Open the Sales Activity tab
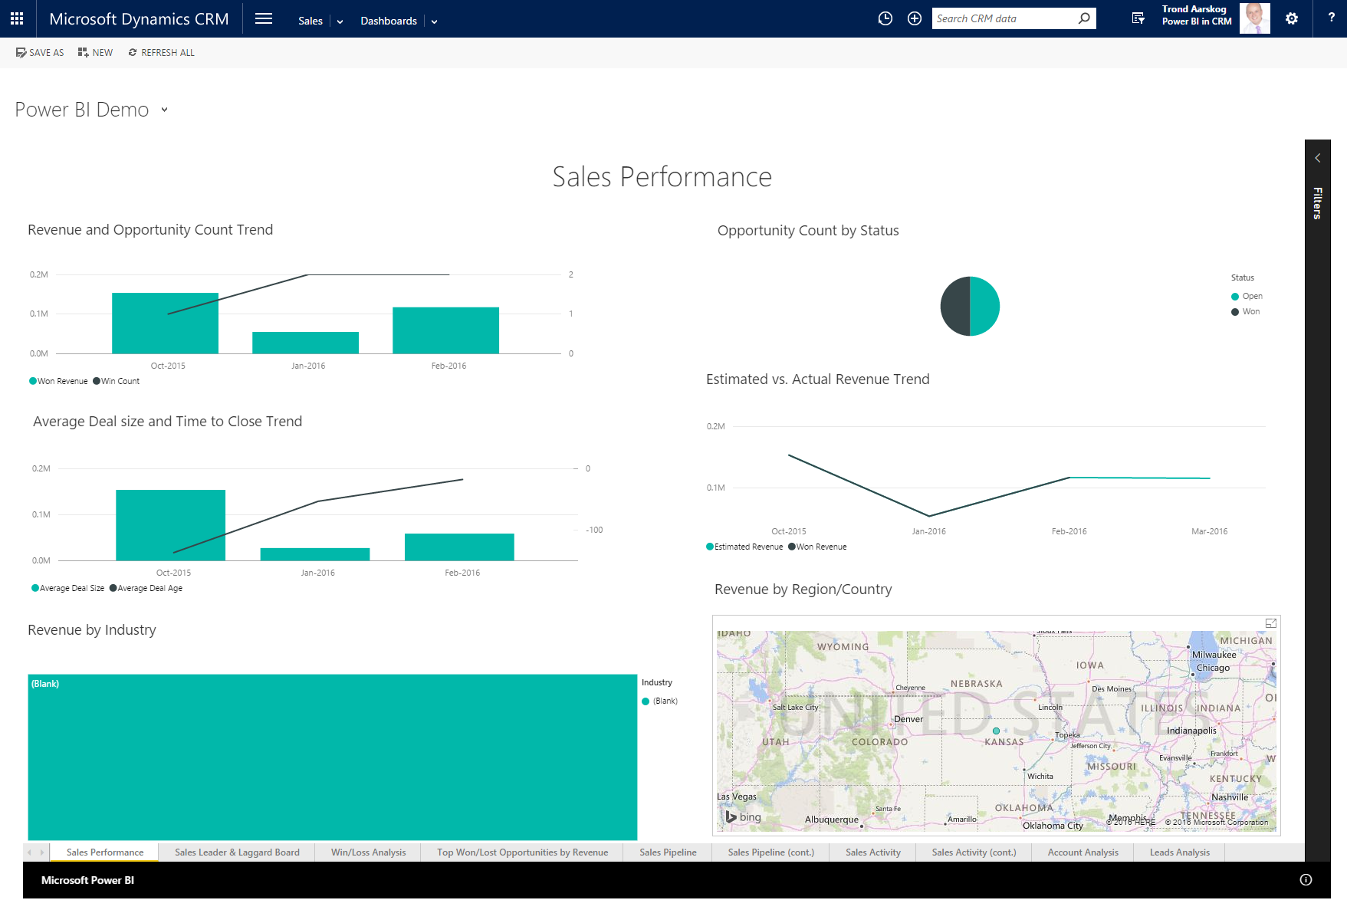This screenshot has height=900, width=1347. click(872, 852)
